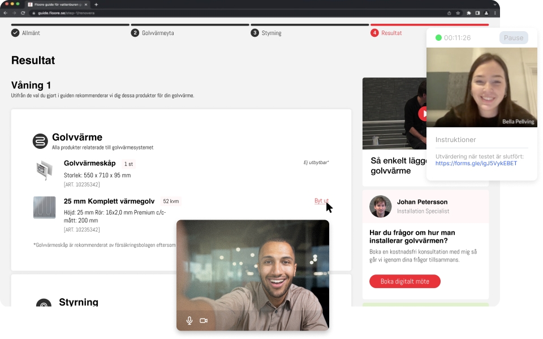Mute microphone in the video overlay

point(189,321)
